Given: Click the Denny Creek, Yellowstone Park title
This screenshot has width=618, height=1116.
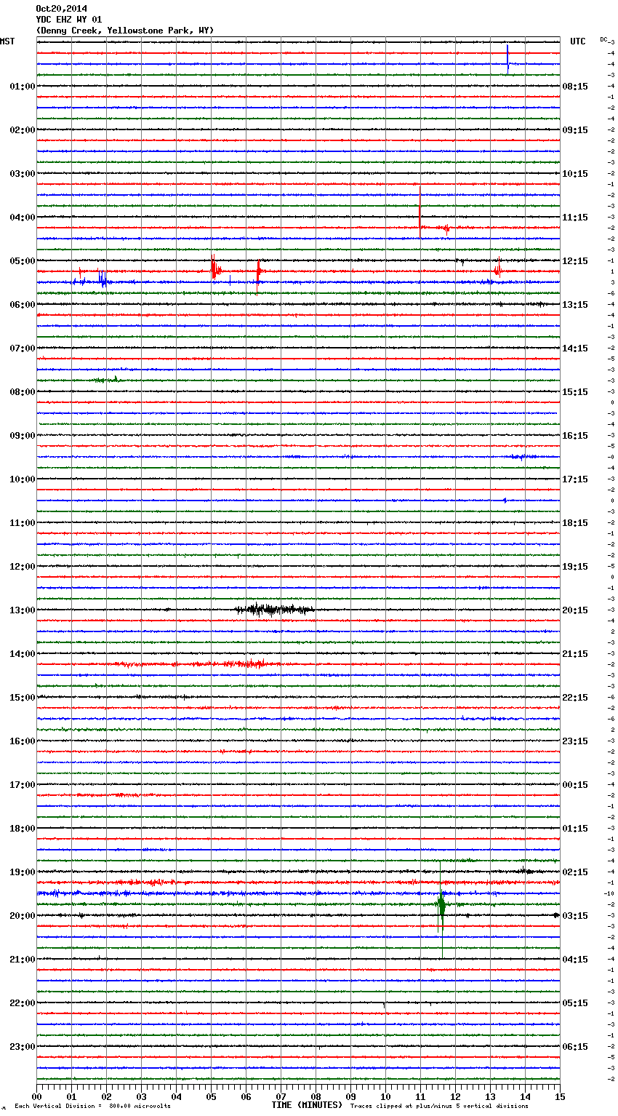Looking at the screenshot, I should (x=124, y=31).
